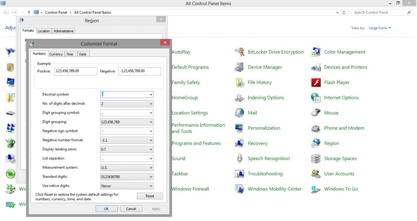This screenshot has width=417, height=221.
Task: Select the Numbers tab
Action: tap(39, 54)
